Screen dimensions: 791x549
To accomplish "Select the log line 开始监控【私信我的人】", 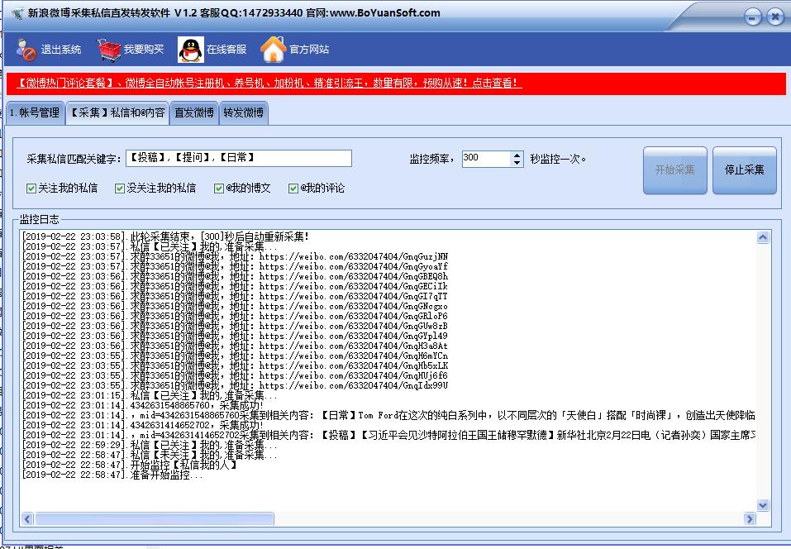I will click(130, 465).
